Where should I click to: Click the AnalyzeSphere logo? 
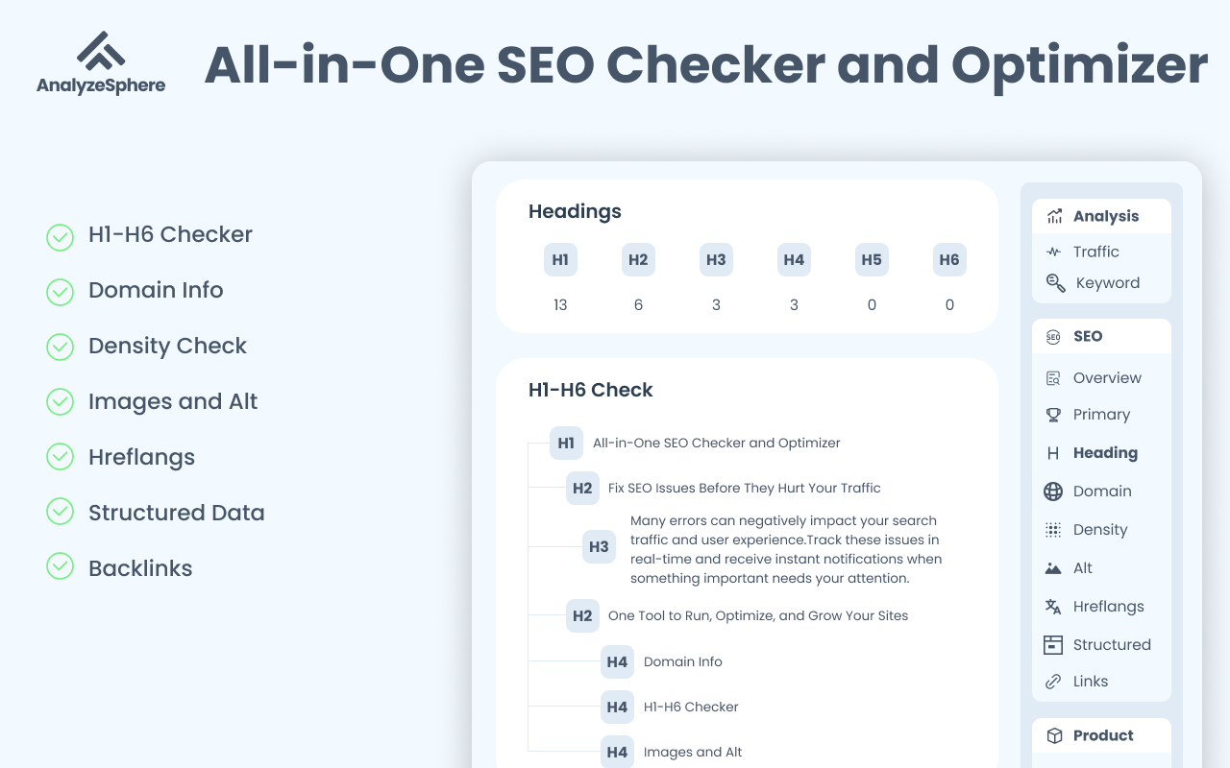pyautogui.click(x=100, y=60)
